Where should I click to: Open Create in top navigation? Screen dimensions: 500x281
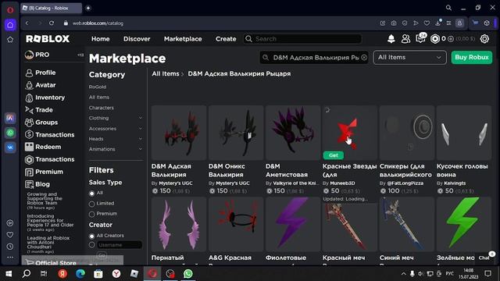click(226, 39)
